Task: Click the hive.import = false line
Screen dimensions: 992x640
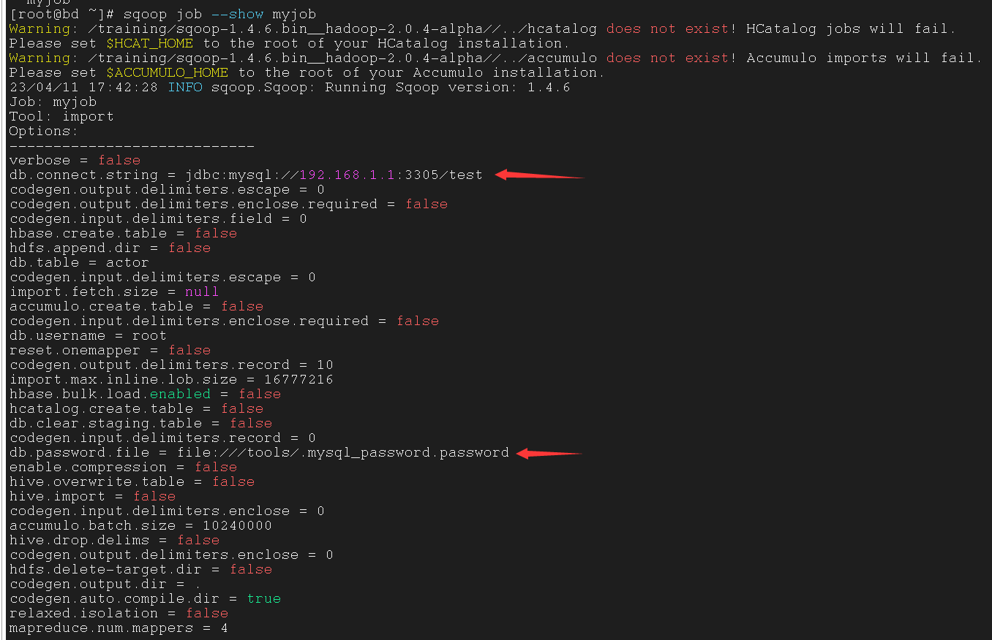Action: [92, 497]
